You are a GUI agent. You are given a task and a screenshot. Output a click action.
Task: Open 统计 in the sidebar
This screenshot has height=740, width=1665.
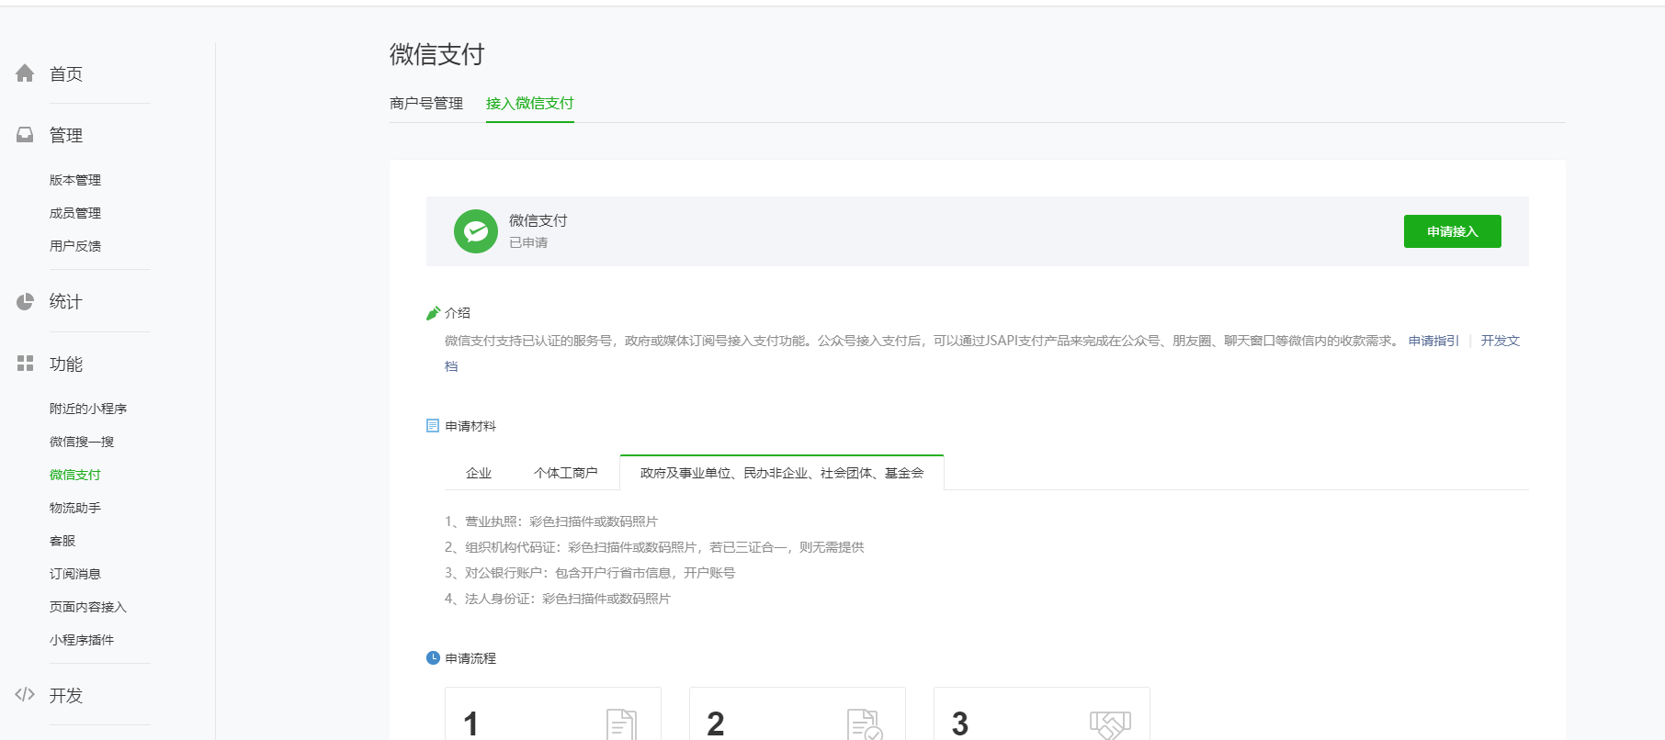click(66, 302)
